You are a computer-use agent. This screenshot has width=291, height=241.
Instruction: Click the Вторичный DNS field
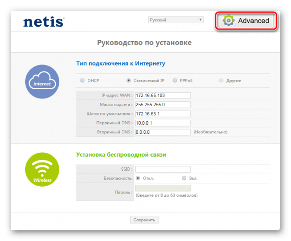pyautogui.click(x=163, y=132)
